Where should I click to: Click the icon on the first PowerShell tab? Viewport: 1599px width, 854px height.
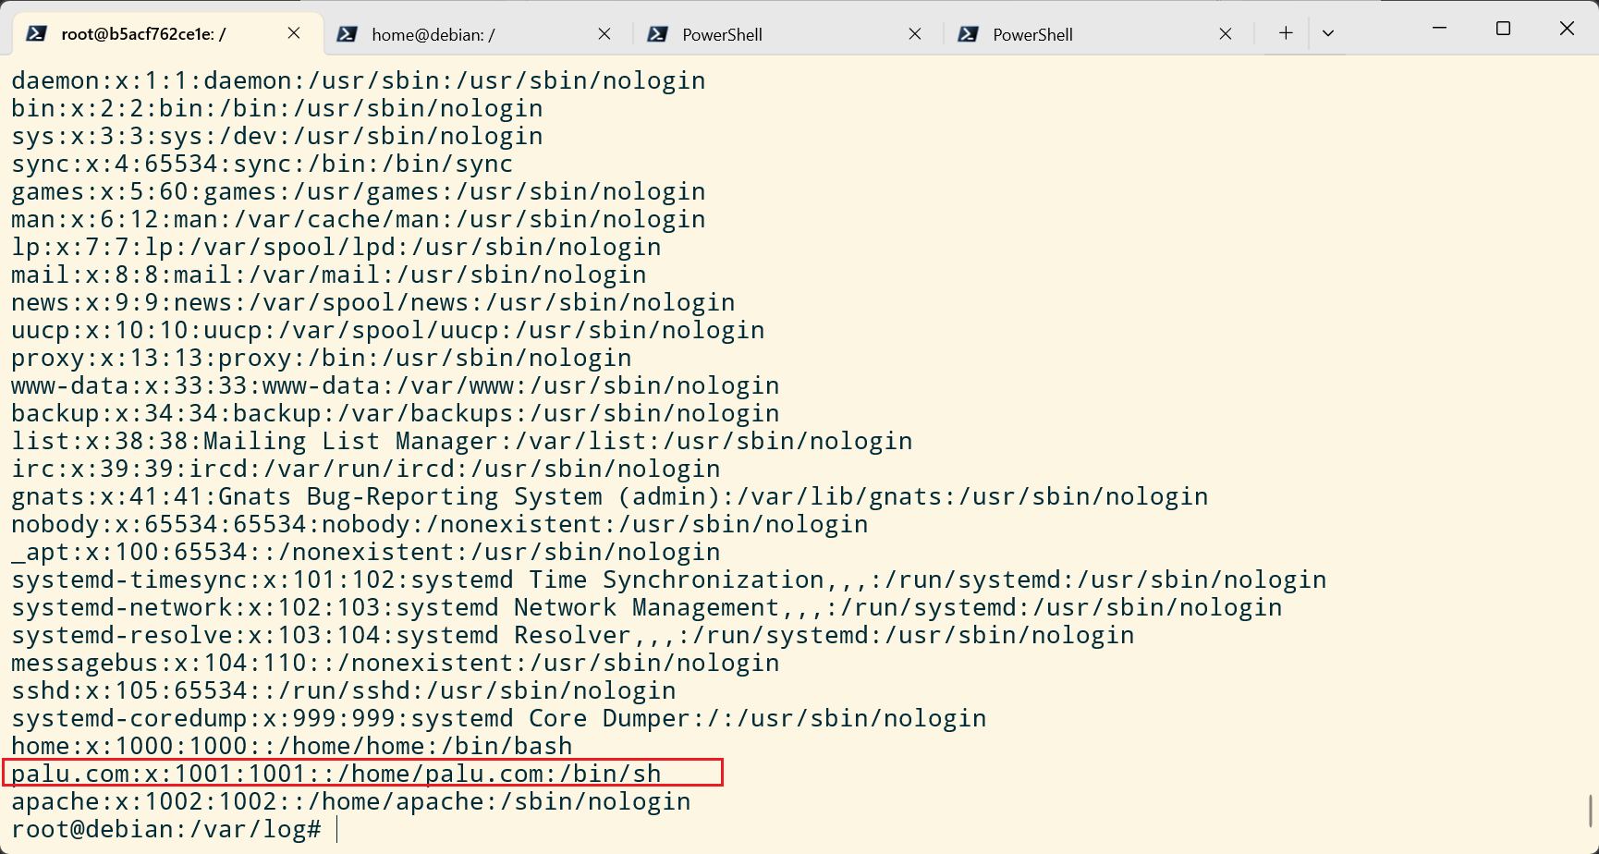click(658, 34)
